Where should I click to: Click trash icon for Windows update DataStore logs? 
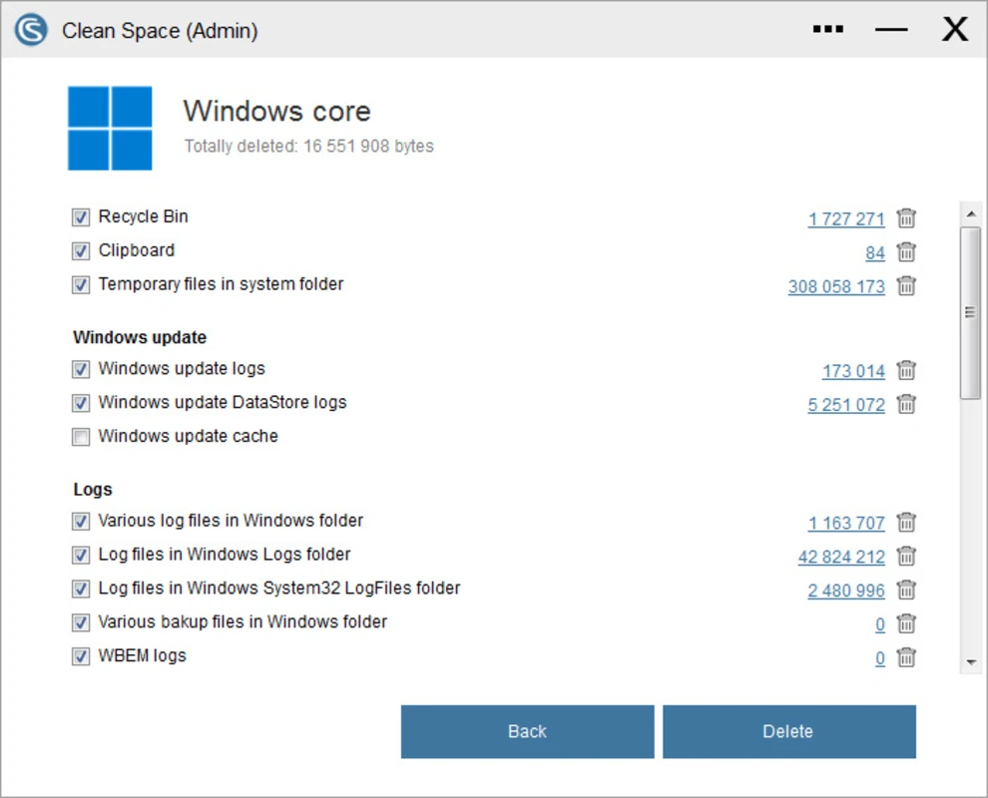(906, 405)
